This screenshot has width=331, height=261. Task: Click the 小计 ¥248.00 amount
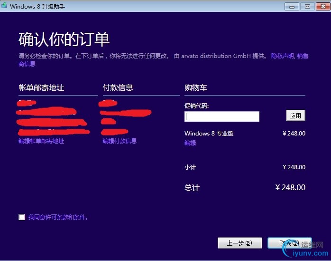click(x=294, y=167)
